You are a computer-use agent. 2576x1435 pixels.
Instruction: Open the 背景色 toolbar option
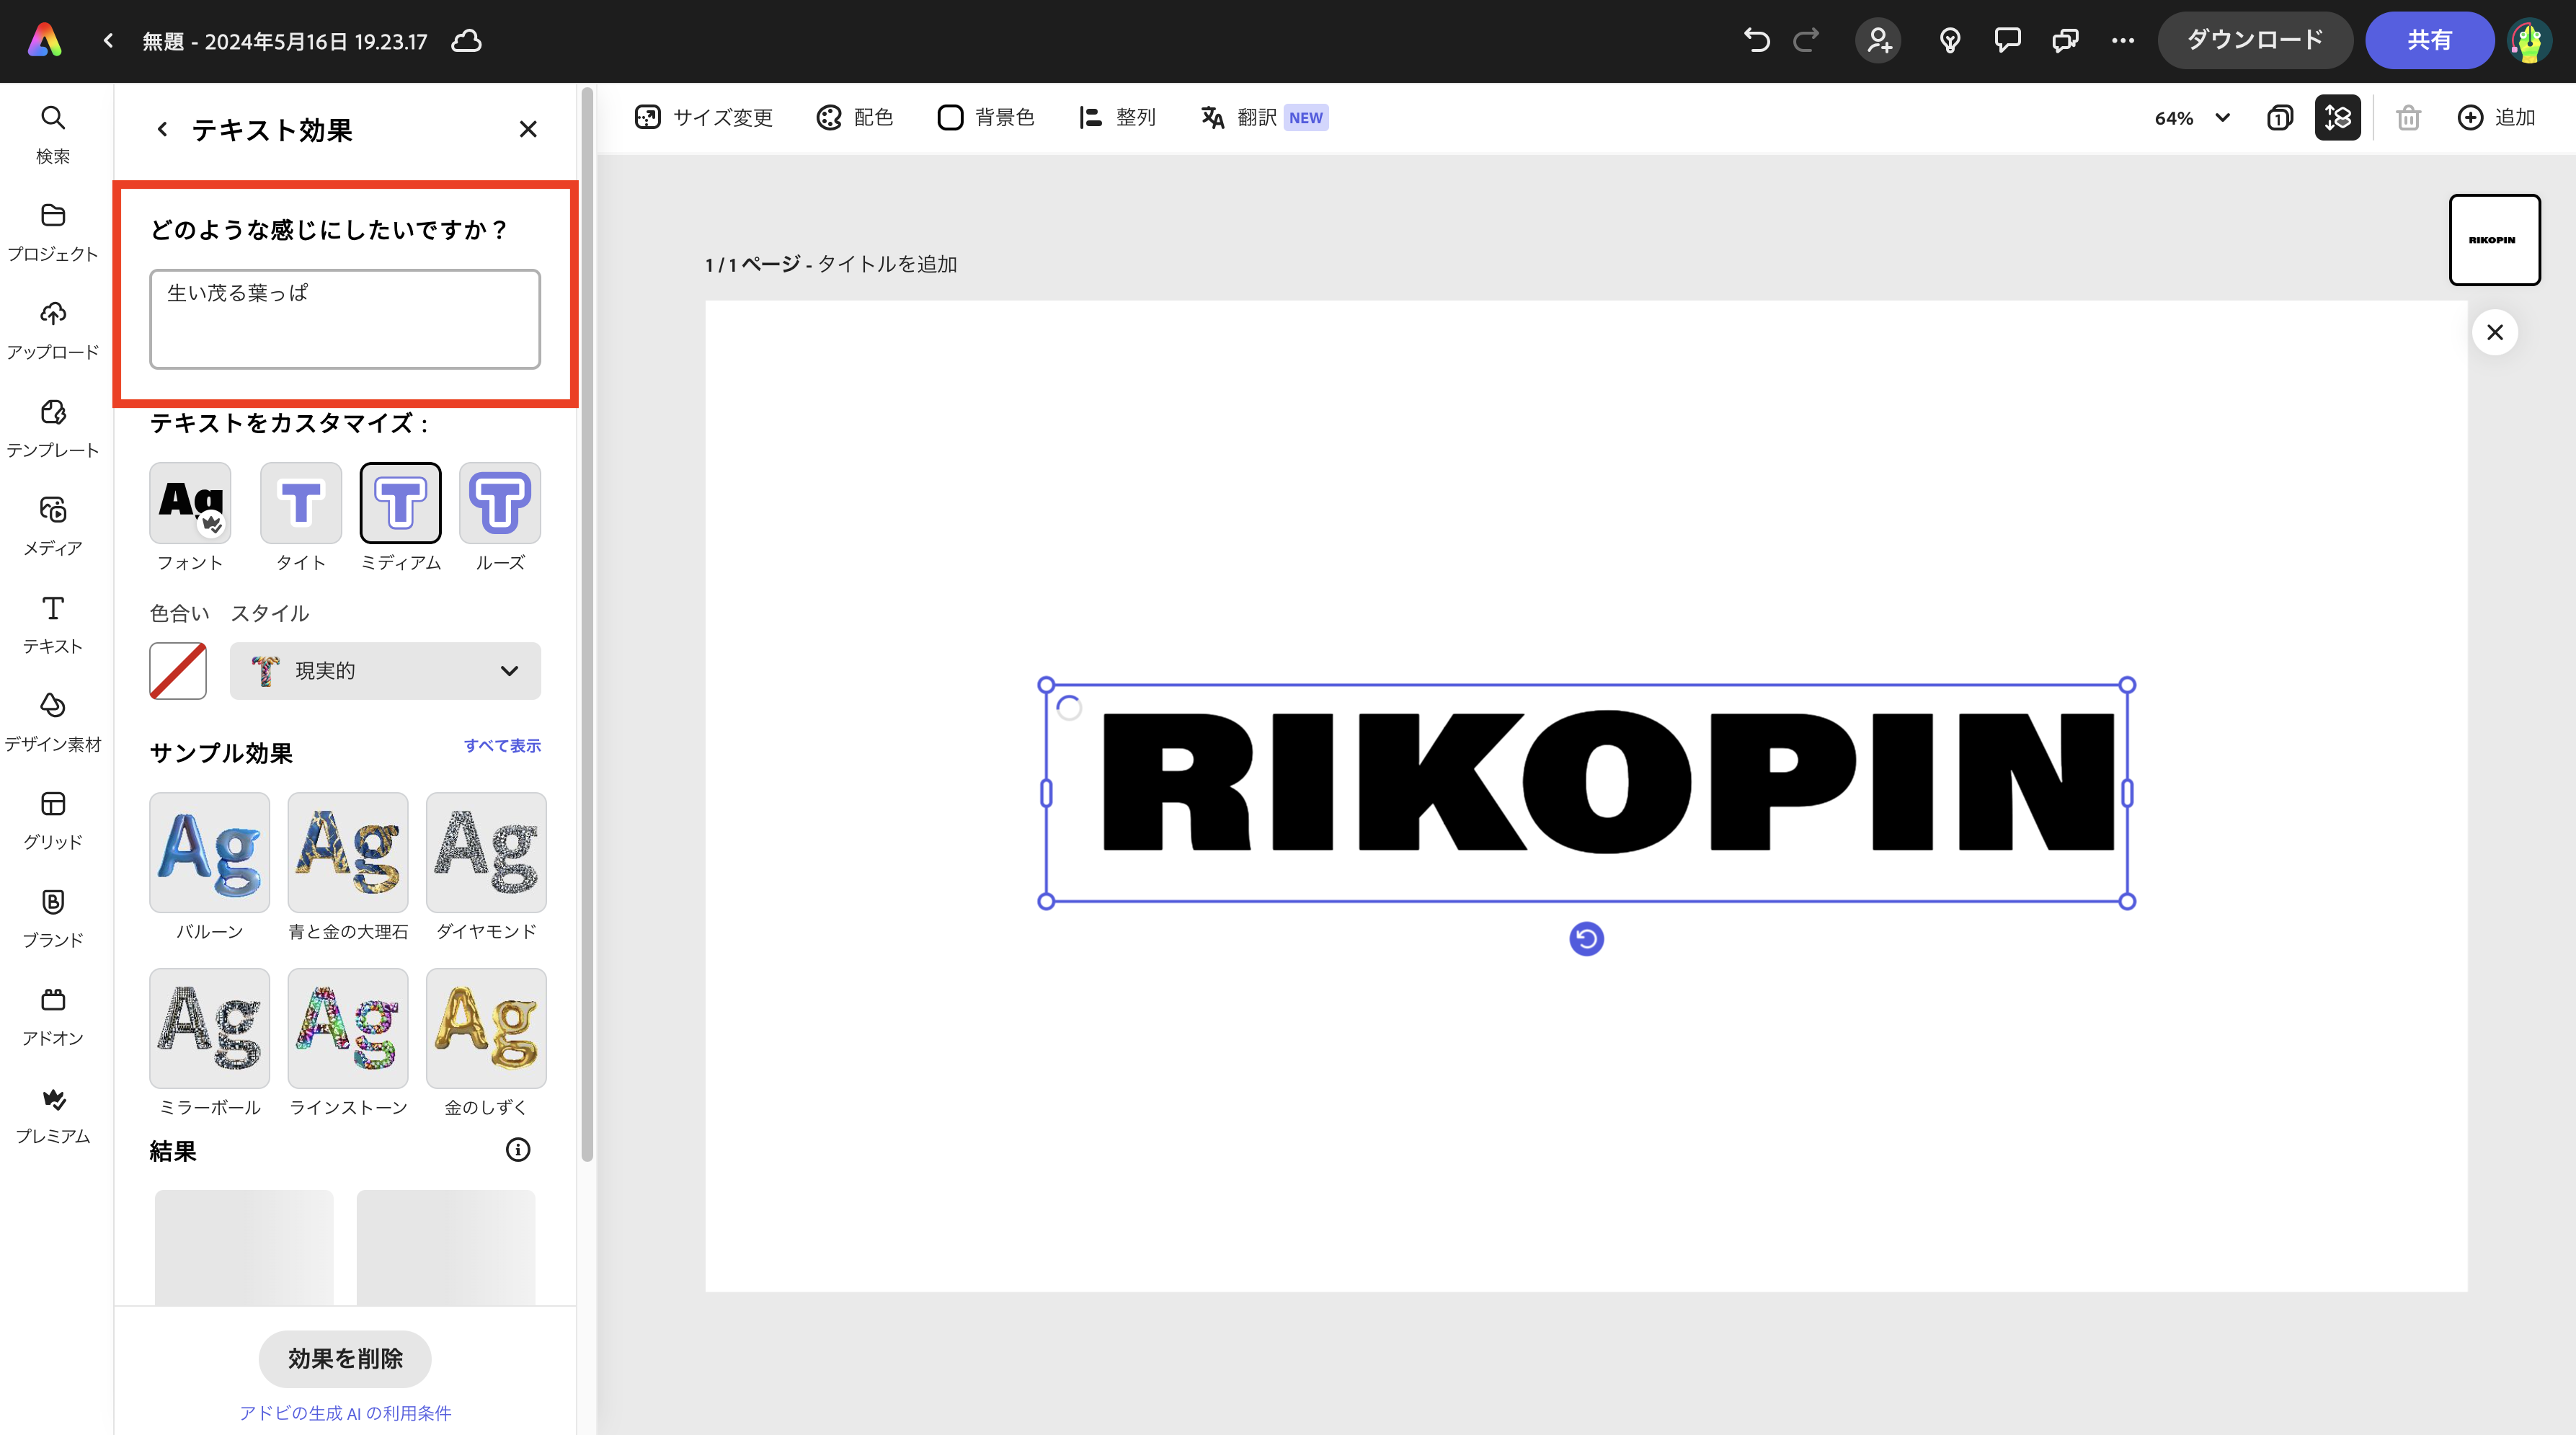pyautogui.click(x=986, y=118)
